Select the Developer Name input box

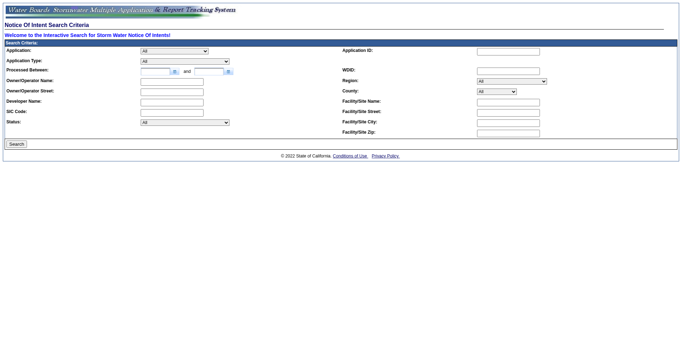point(172,103)
